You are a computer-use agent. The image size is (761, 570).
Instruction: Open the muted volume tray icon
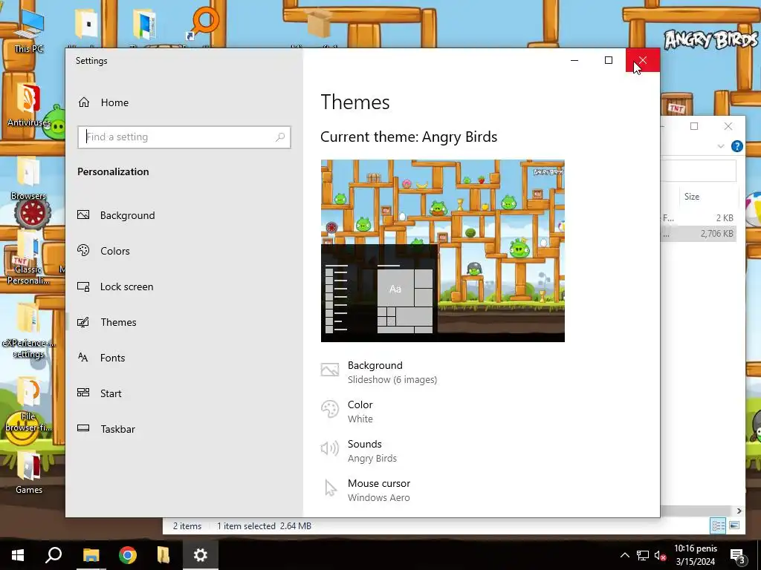tap(660, 555)
